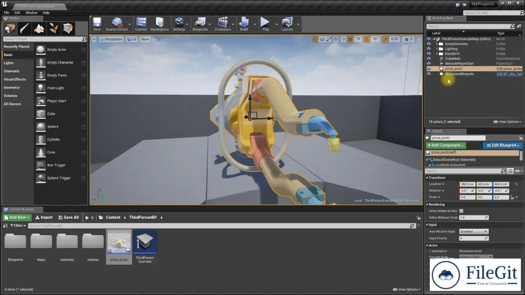Click Add New in Content Browser
Screen dimensions: 525x295
pyautogui.click(x=17, y=218)
